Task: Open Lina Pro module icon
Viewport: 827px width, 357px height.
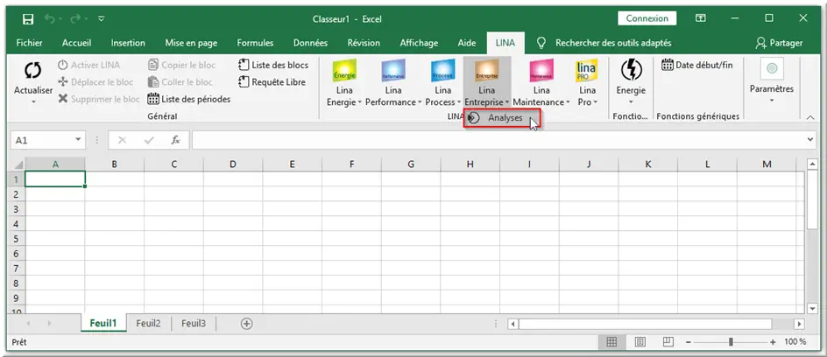Action: click(587, 70)
